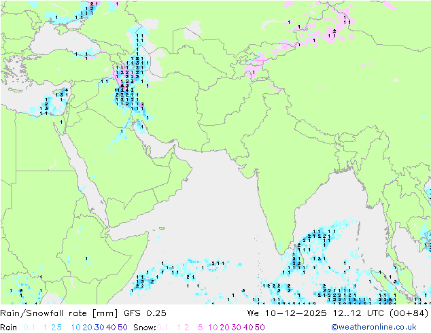Click the rain legend value 40
The width and height of the screenshot is (431, 333).
[111, 328]
